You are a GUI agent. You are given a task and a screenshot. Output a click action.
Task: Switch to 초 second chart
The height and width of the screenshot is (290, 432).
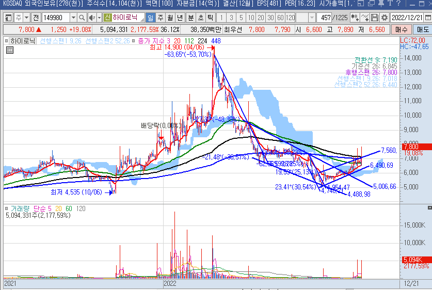tap(201, 18)
